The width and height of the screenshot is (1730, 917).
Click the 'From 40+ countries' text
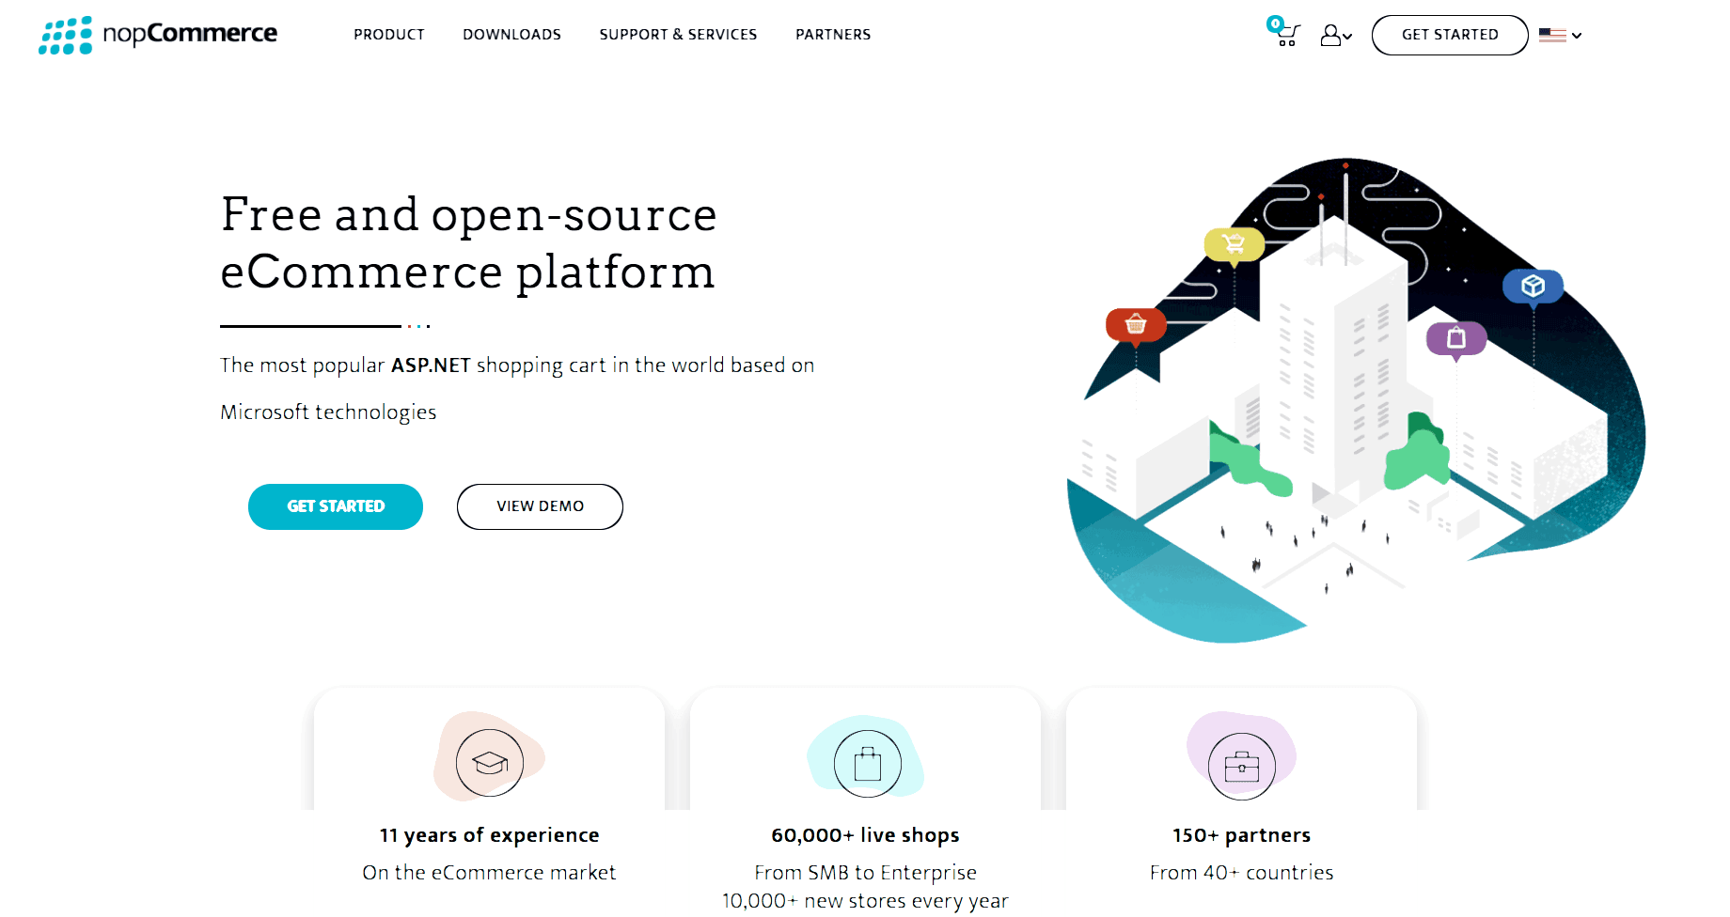[x=1241, y=872]
